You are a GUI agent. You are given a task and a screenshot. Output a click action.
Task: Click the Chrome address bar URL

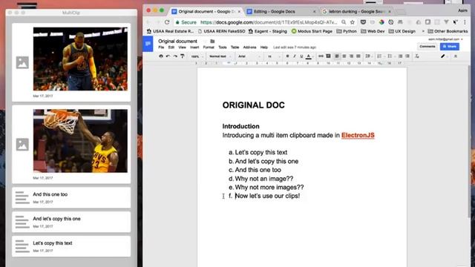[269, 22]
